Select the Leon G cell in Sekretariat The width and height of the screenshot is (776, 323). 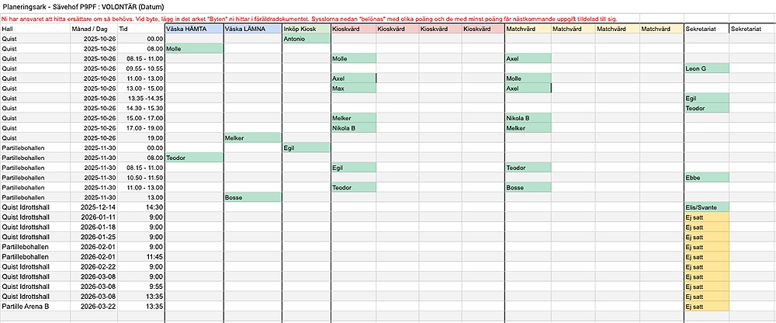pos(706,69)
